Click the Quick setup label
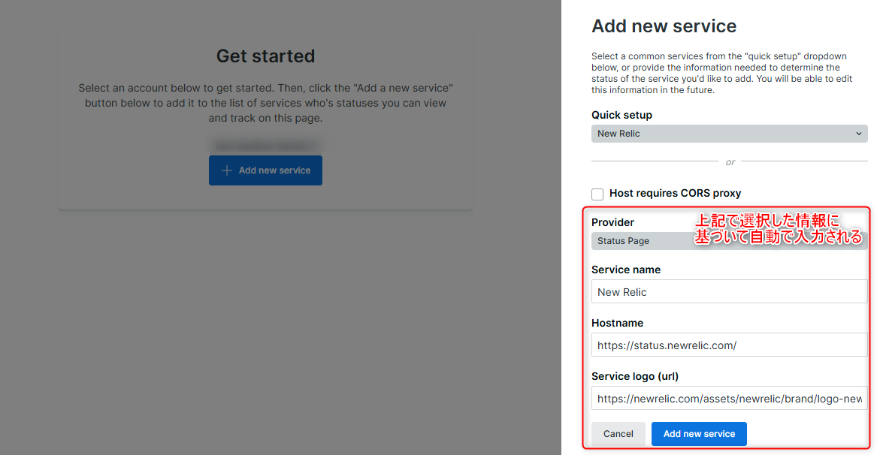Image resolution: width=880 pixels, height=455 pixels. [x=621, y=115]
